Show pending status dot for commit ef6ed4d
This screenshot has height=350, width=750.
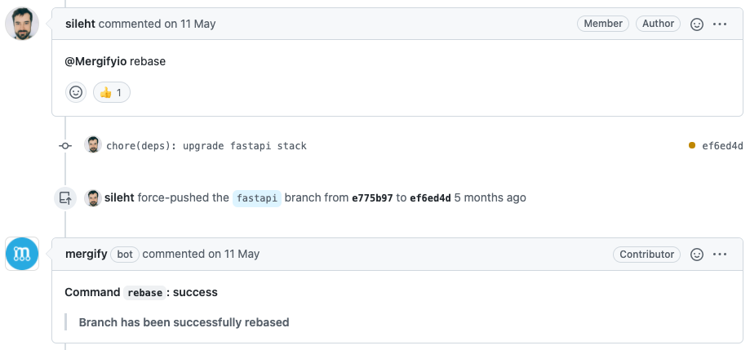691,145
